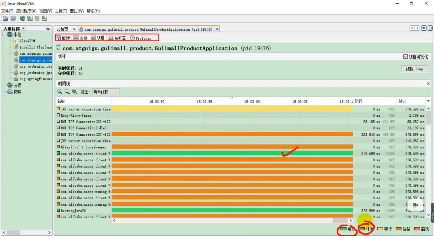Minimize the 应用程序 side panel
This screenshot has height=236, width=434.
pyautogui.click(x=48, y=29)
